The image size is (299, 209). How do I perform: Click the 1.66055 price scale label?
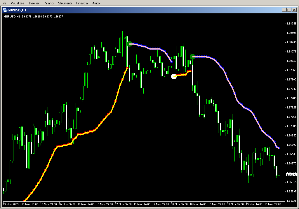tap(292, 182)
